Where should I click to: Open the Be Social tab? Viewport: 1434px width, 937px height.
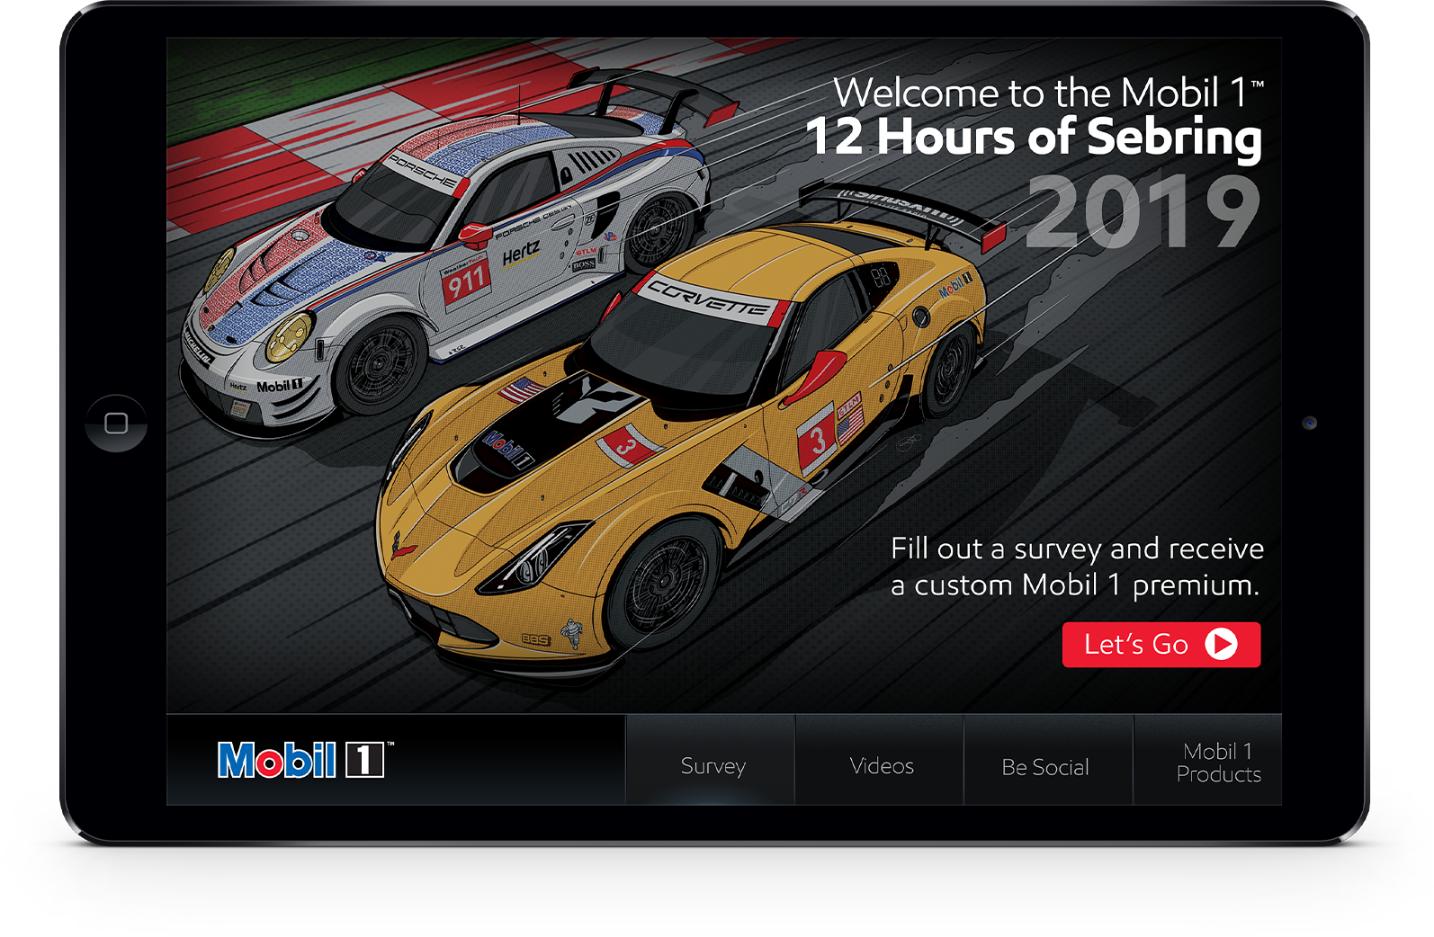point(1048,760)
